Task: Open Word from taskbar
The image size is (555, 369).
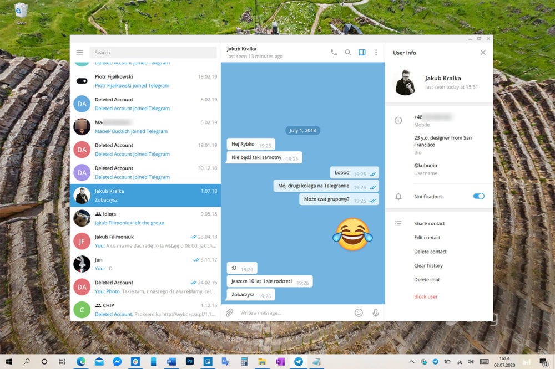Action: click(171, 362)
